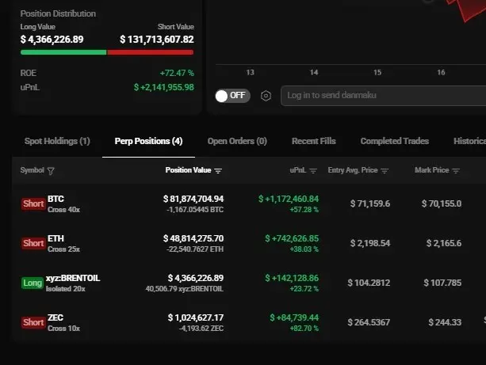Sort by Entry Avg. Price icon
This screenshot has width=486, height=365.
(x=385, y=170)
